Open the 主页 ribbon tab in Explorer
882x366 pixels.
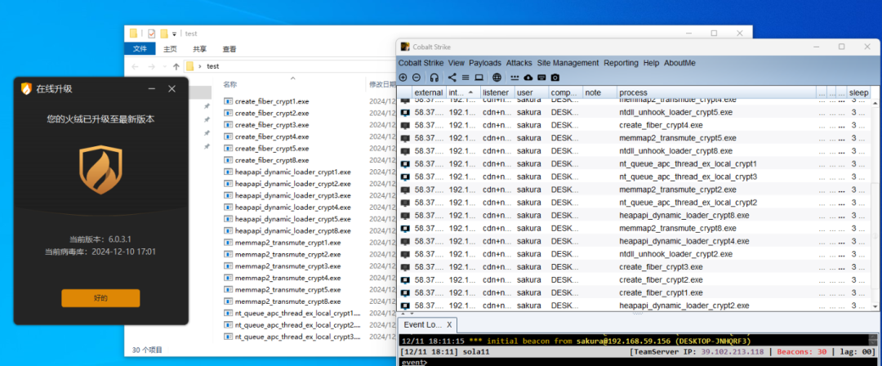click(170, 49)
